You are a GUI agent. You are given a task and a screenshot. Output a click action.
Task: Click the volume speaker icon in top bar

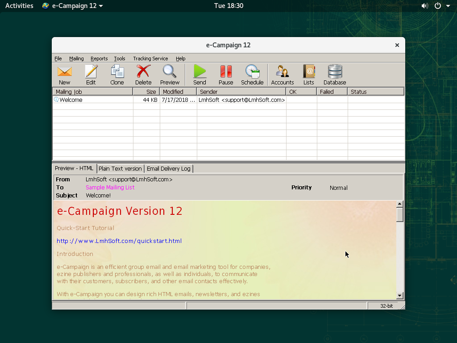tap(425, 6)
